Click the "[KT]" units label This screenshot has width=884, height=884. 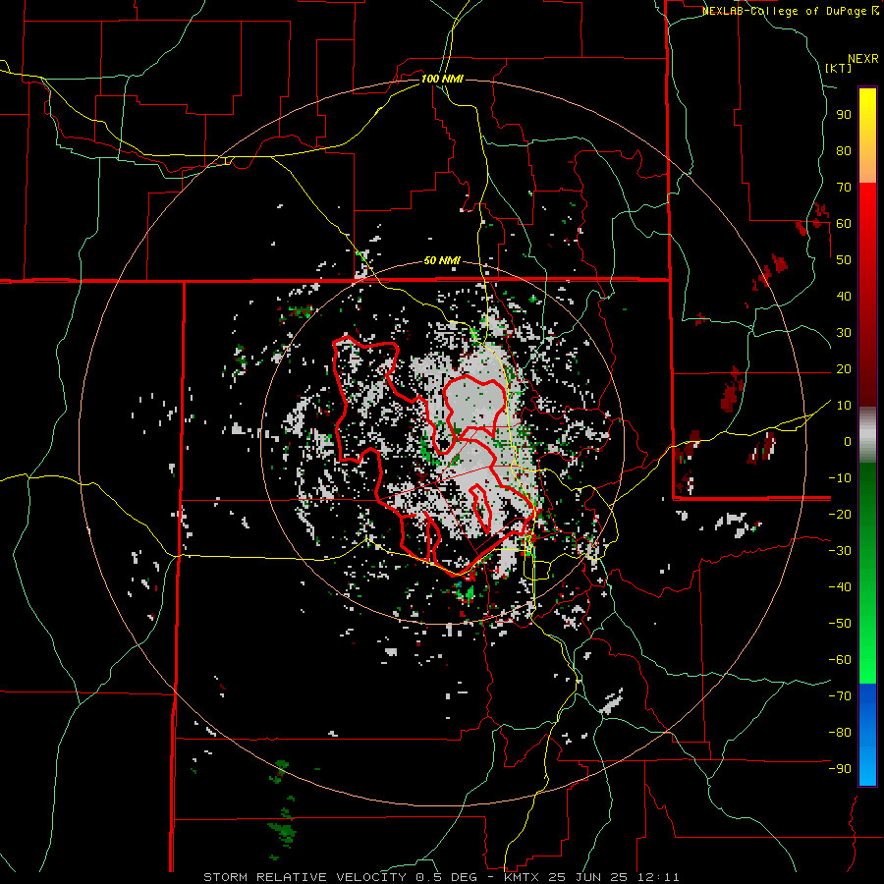839,68
